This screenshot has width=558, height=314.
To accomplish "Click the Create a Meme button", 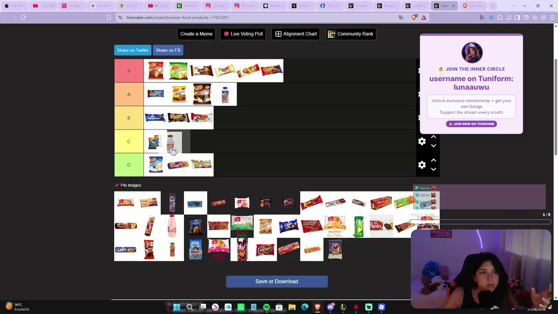I will coord(197,34).
